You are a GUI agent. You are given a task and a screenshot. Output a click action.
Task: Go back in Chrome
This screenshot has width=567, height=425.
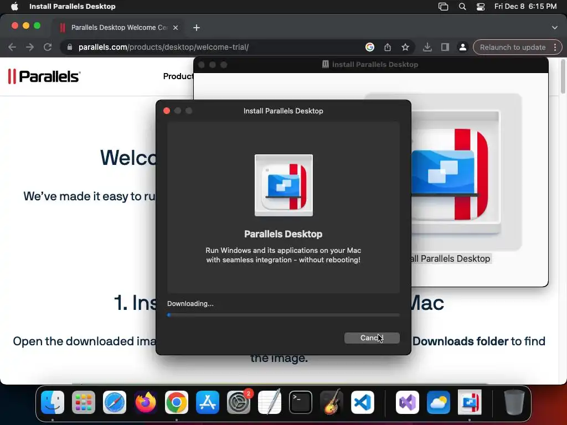tap(12, 47)
